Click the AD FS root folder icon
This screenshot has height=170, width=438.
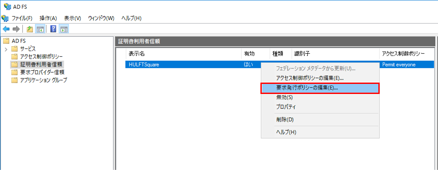tap(6, 41)
